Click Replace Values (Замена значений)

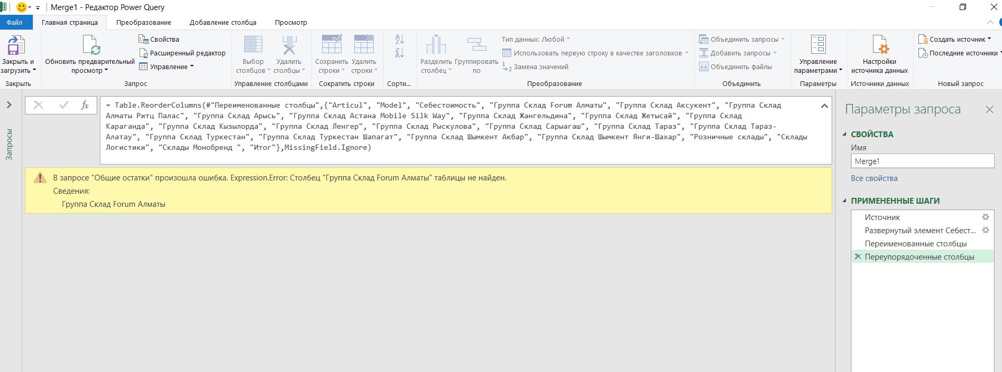click(535, 66)
